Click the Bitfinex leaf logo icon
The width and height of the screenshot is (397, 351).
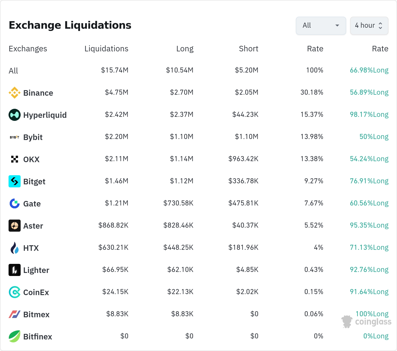[15, 336]
